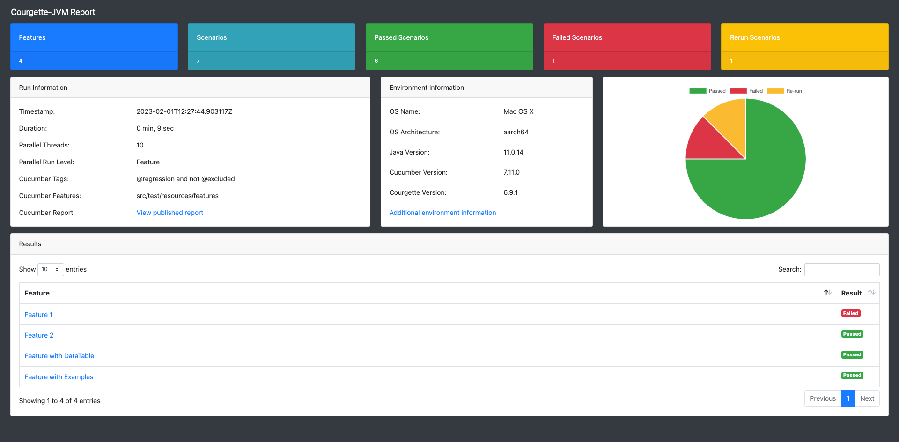Click the Feature column header text
The image size is (899, 442).
click(x=37, y=293)
